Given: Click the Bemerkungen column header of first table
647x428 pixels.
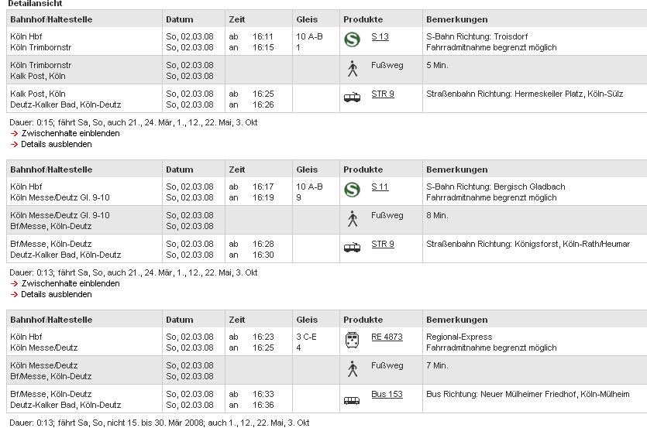Looking at the screenshot, I should click(x=457, y=19).
